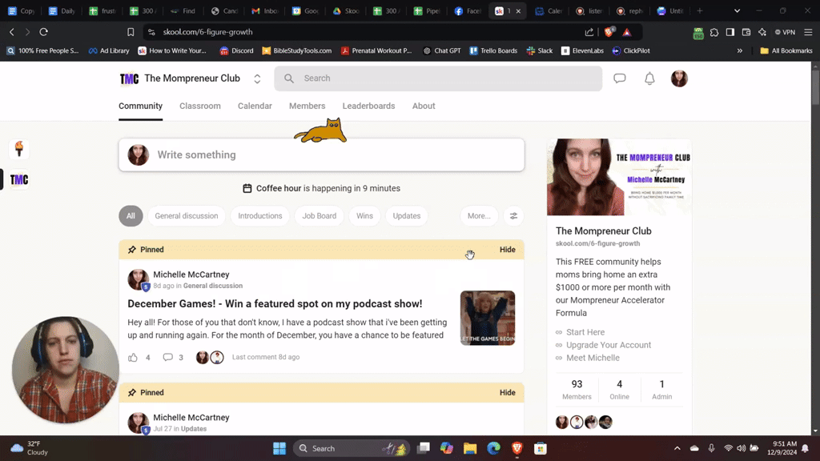Open comments on December Games post
Image resolution: width=820 pixels, height=461 pixels.
pyautogui.click(x=168, y=358)
